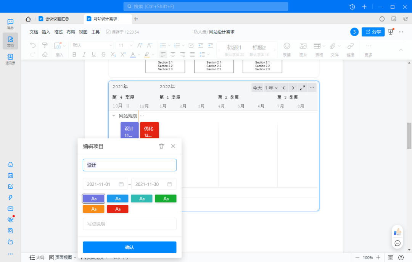Viewport: 412px width, 262px height.
Task: Open the 视图 menu
Action: point(83,32)
